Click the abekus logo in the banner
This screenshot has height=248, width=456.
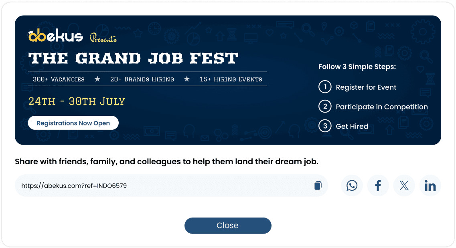click(x=55, y=36)
